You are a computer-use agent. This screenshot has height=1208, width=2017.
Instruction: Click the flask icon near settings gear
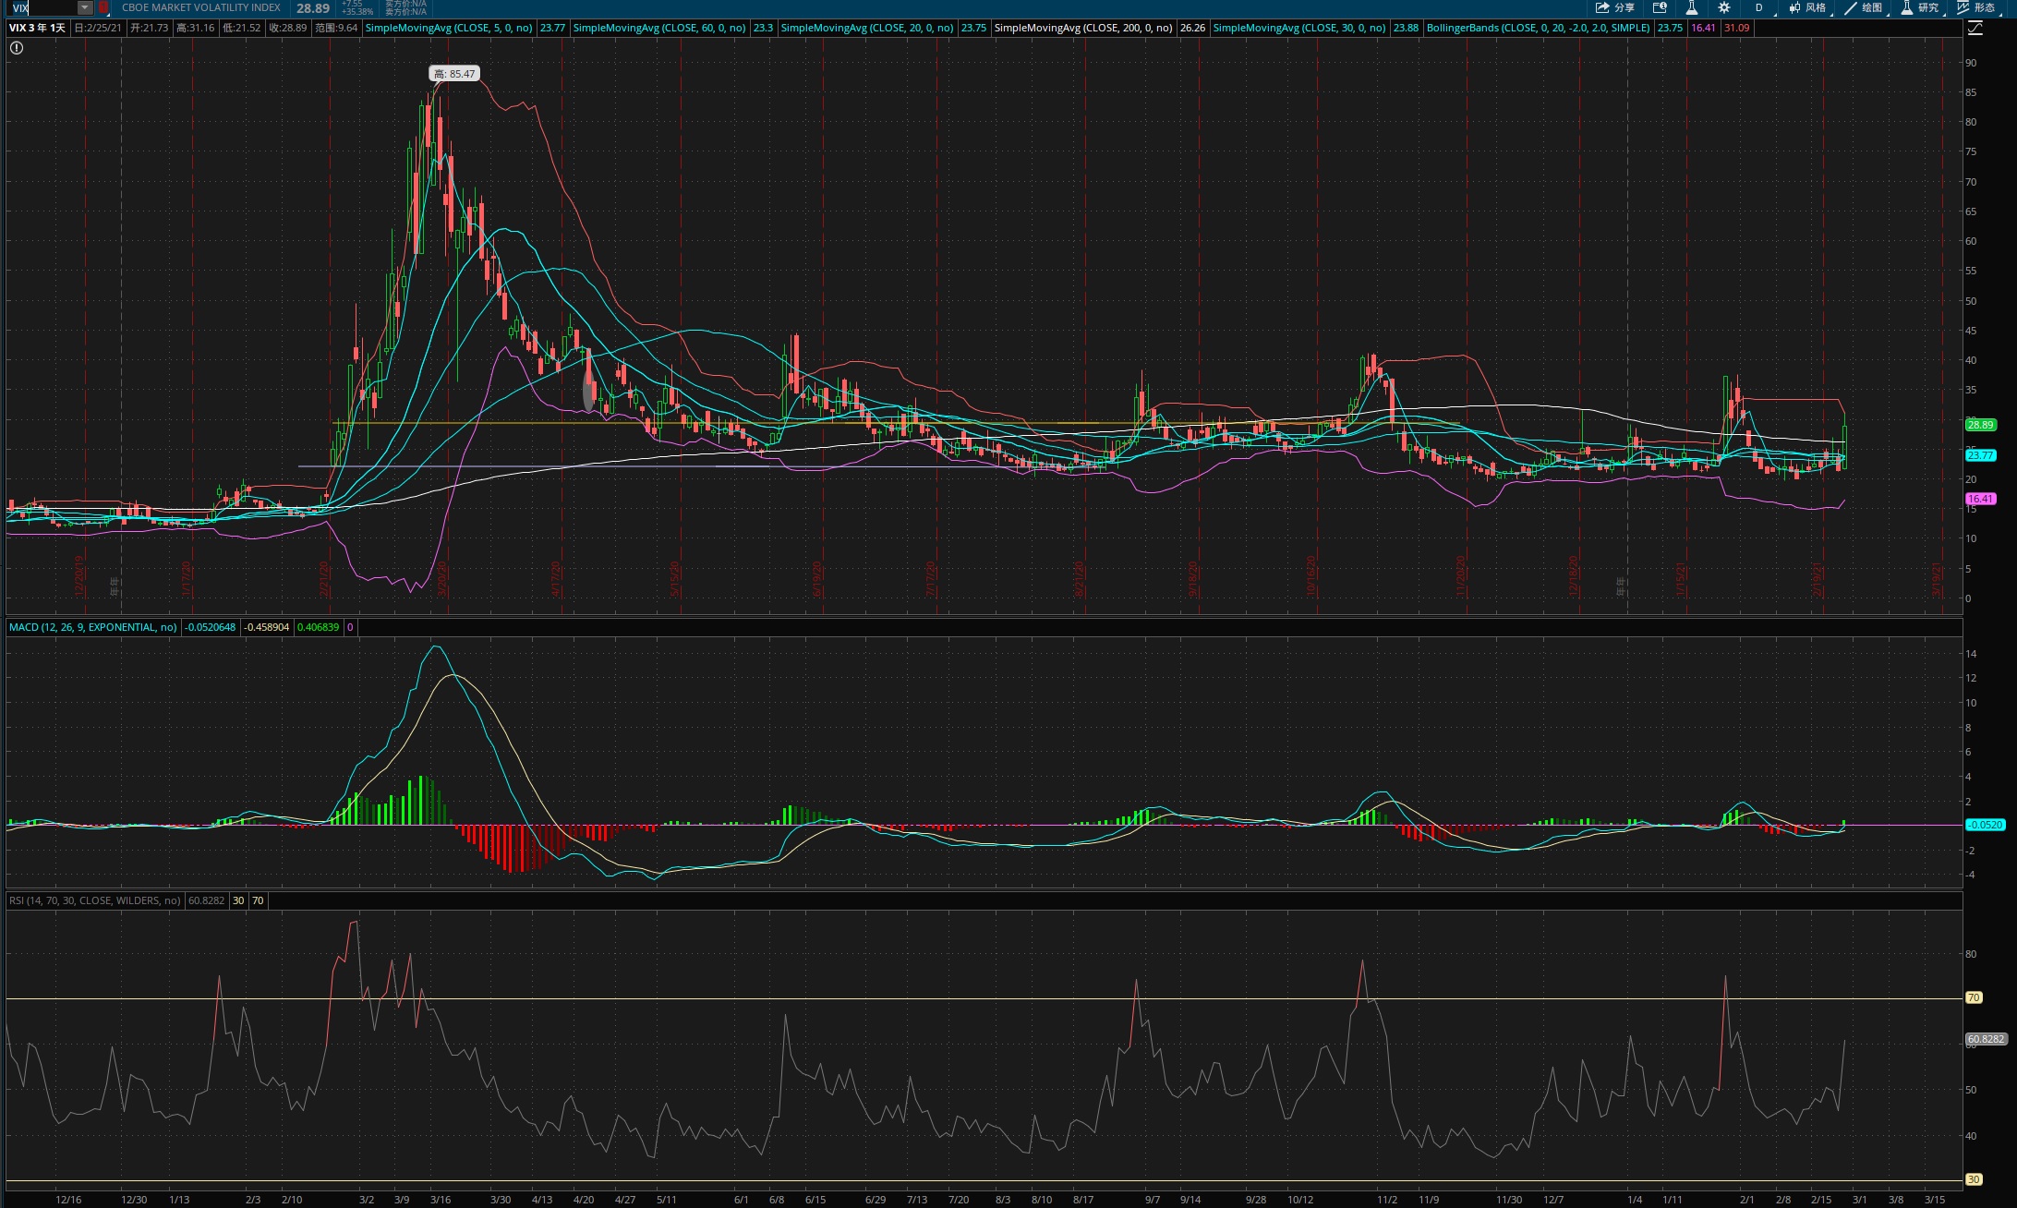[x=1692, y=8]
